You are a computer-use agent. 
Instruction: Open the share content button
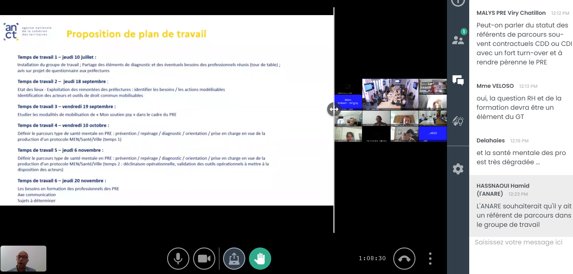tap(234, 259)
